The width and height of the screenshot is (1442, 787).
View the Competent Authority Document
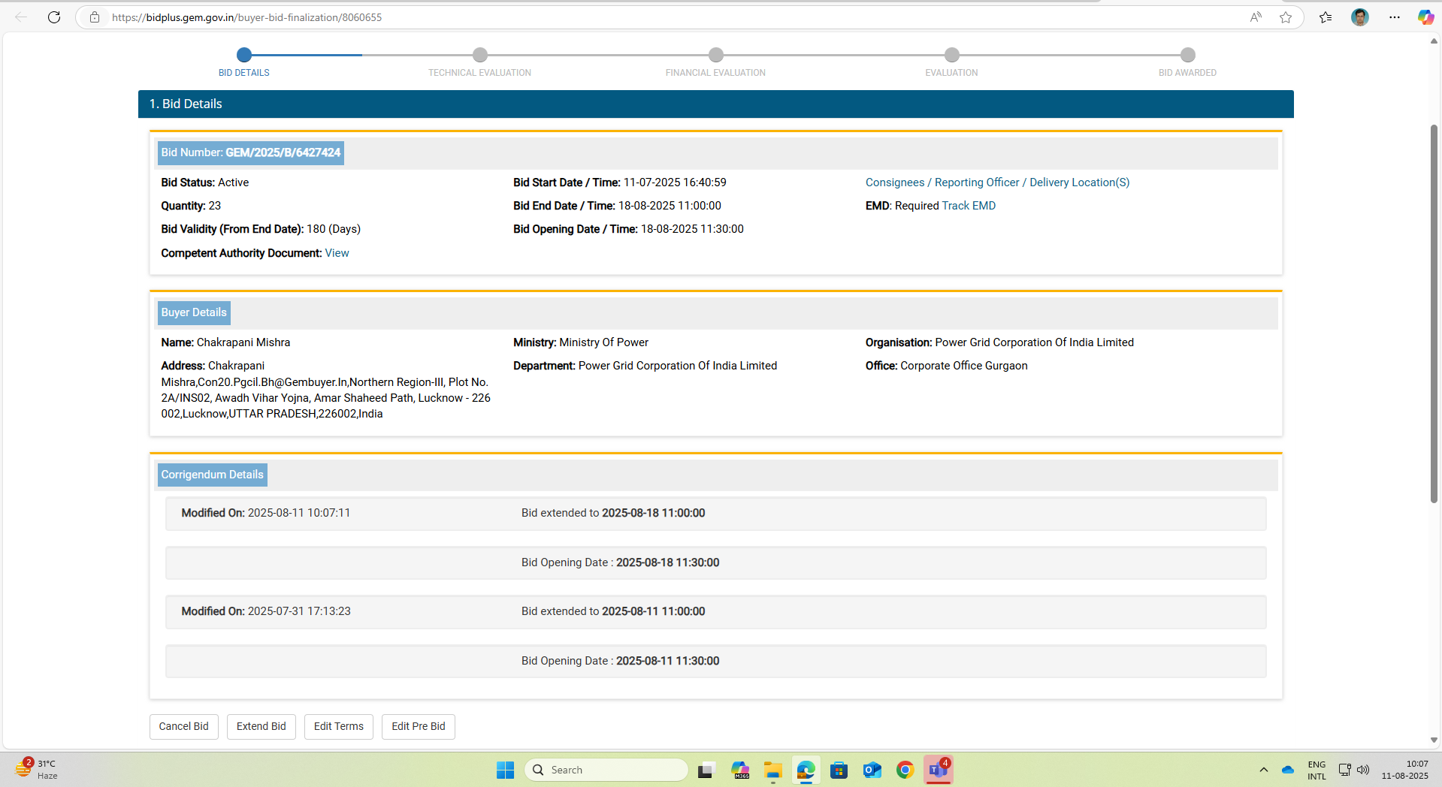pyautogui.click(x=337, y=253)
